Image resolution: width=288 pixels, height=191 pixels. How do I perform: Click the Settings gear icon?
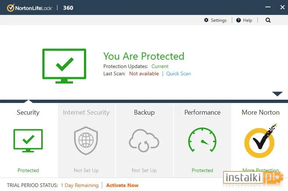206,20
